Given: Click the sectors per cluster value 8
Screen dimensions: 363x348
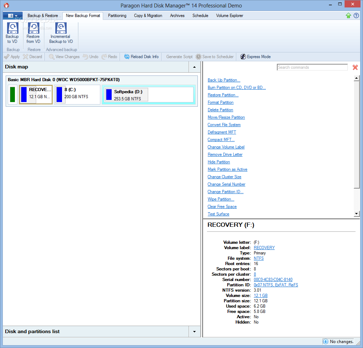Looking at the screenshot, I should tap(255, 274).
